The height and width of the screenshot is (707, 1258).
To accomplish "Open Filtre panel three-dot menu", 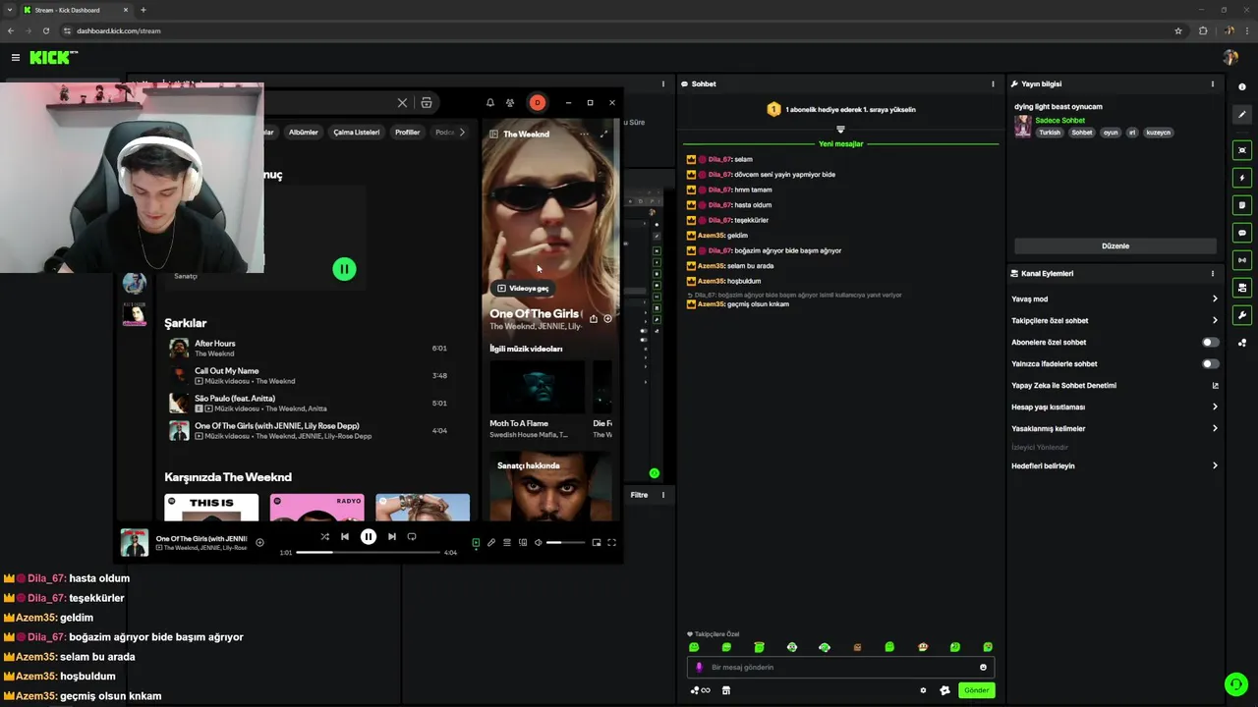I will (x=663, y=495).
